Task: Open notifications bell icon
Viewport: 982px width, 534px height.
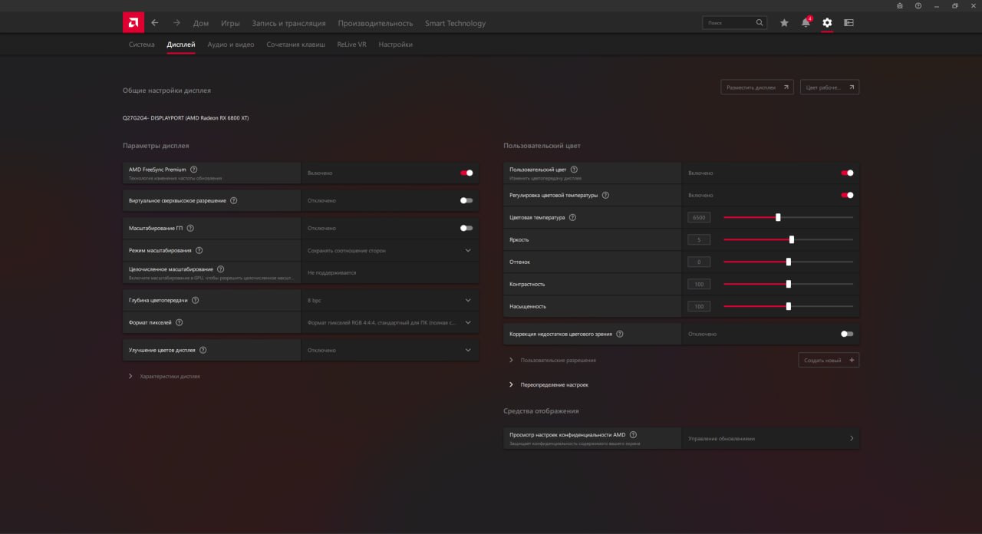Action: [806, 23]
